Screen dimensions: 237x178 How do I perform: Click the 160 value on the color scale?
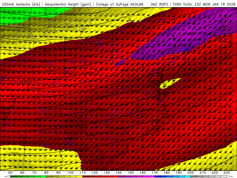tap(142, 173)
